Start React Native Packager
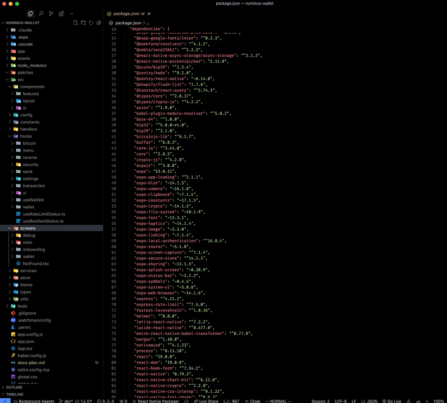Image resolution: width=447 pixels, height=403 pixels. (156, 401)
